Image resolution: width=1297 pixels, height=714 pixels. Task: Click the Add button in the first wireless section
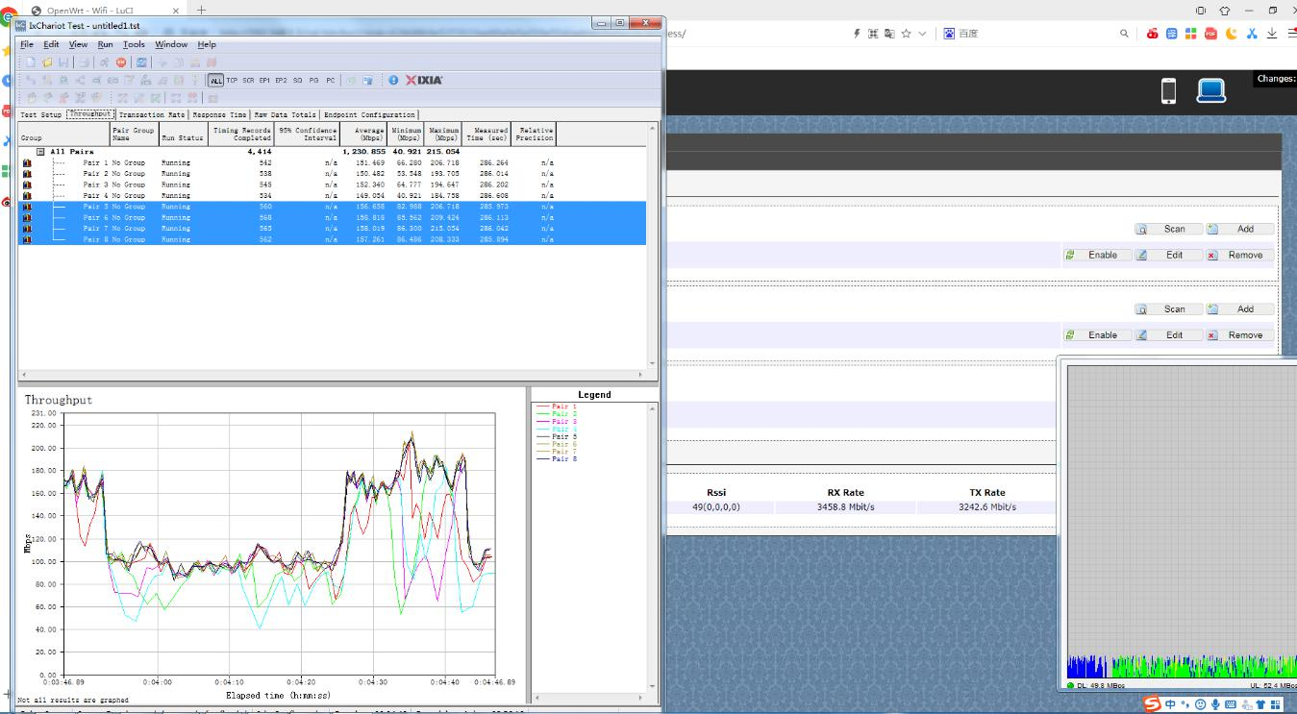tap(1240, 229)
